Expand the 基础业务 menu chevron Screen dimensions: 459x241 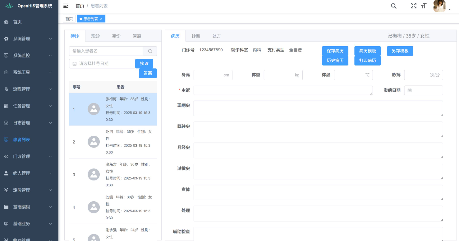50,224
